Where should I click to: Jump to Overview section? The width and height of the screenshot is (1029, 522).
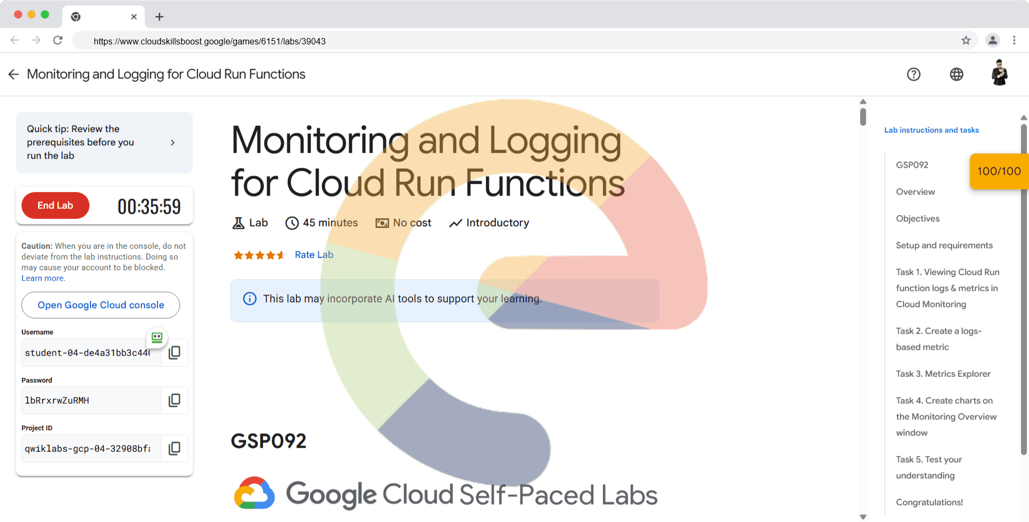(x=915, y=192)
